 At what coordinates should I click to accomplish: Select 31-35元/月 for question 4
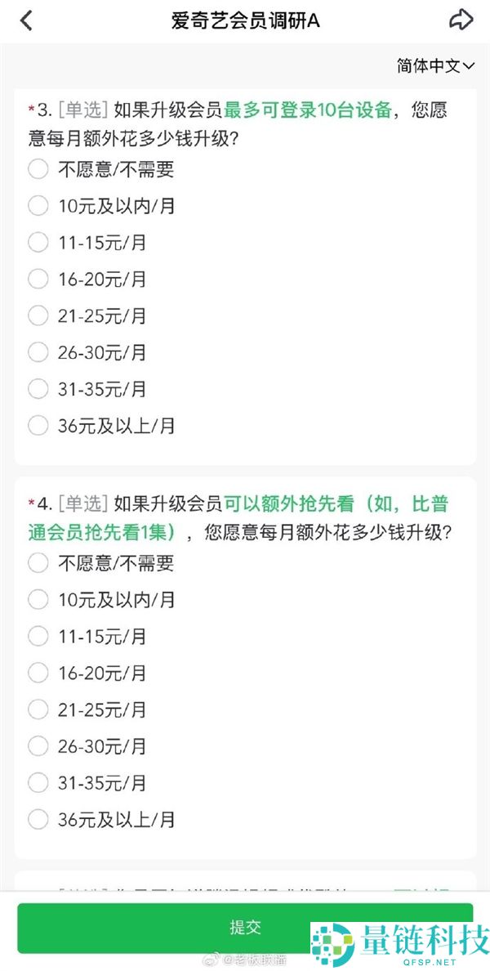(38, 783)
